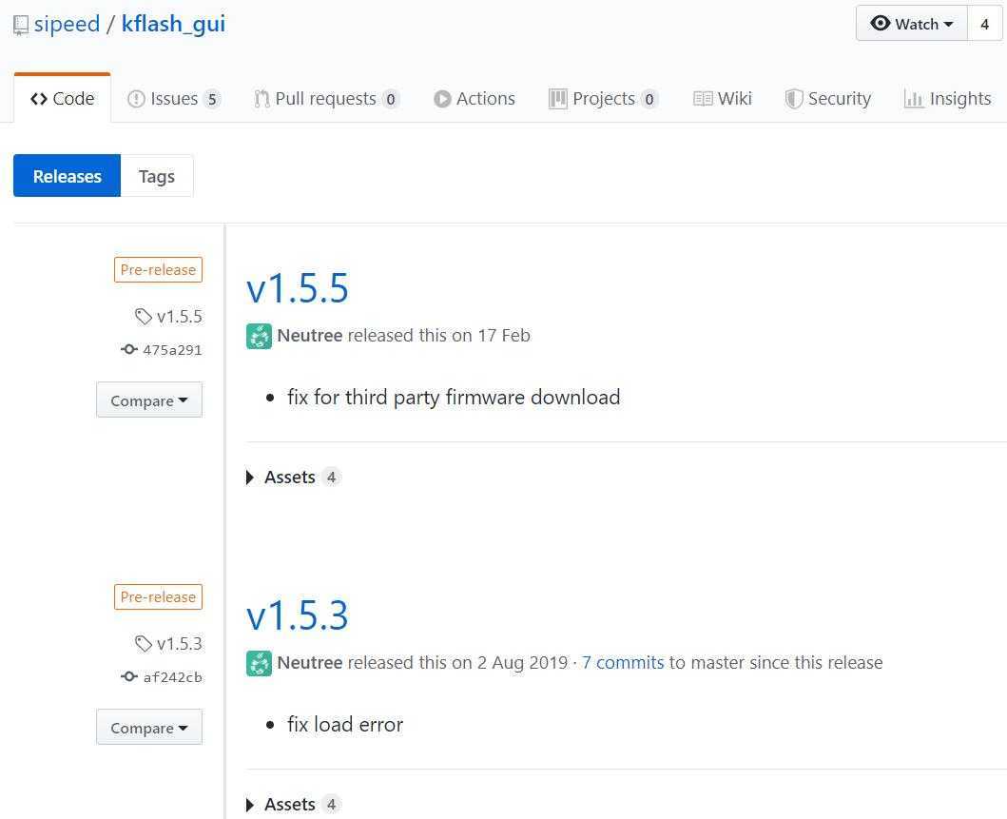Screen dimensions: 1007x819
Task: Open commit af242cb
Action: 172,677
